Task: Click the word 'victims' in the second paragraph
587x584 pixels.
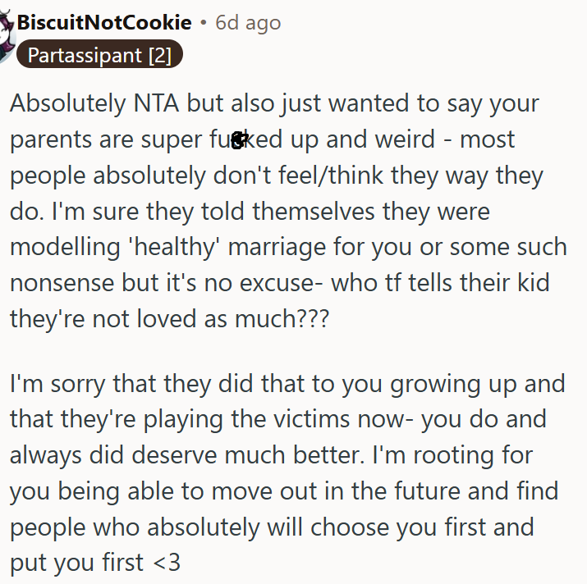Action: (x=311, y=418)
